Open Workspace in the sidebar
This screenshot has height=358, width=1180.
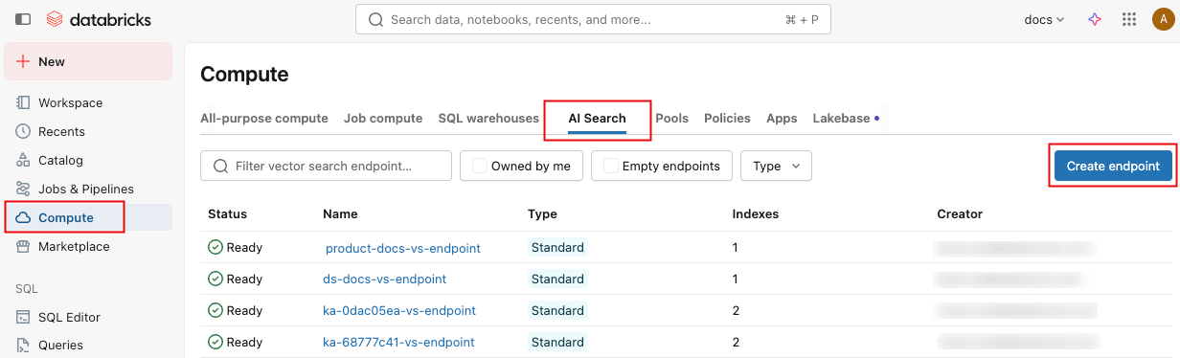coord(88,102)
